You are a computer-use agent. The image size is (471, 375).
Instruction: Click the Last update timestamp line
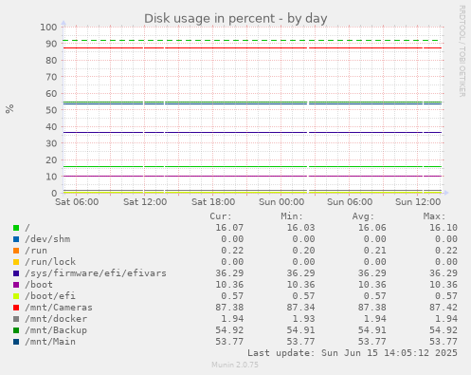pos(353,353)
